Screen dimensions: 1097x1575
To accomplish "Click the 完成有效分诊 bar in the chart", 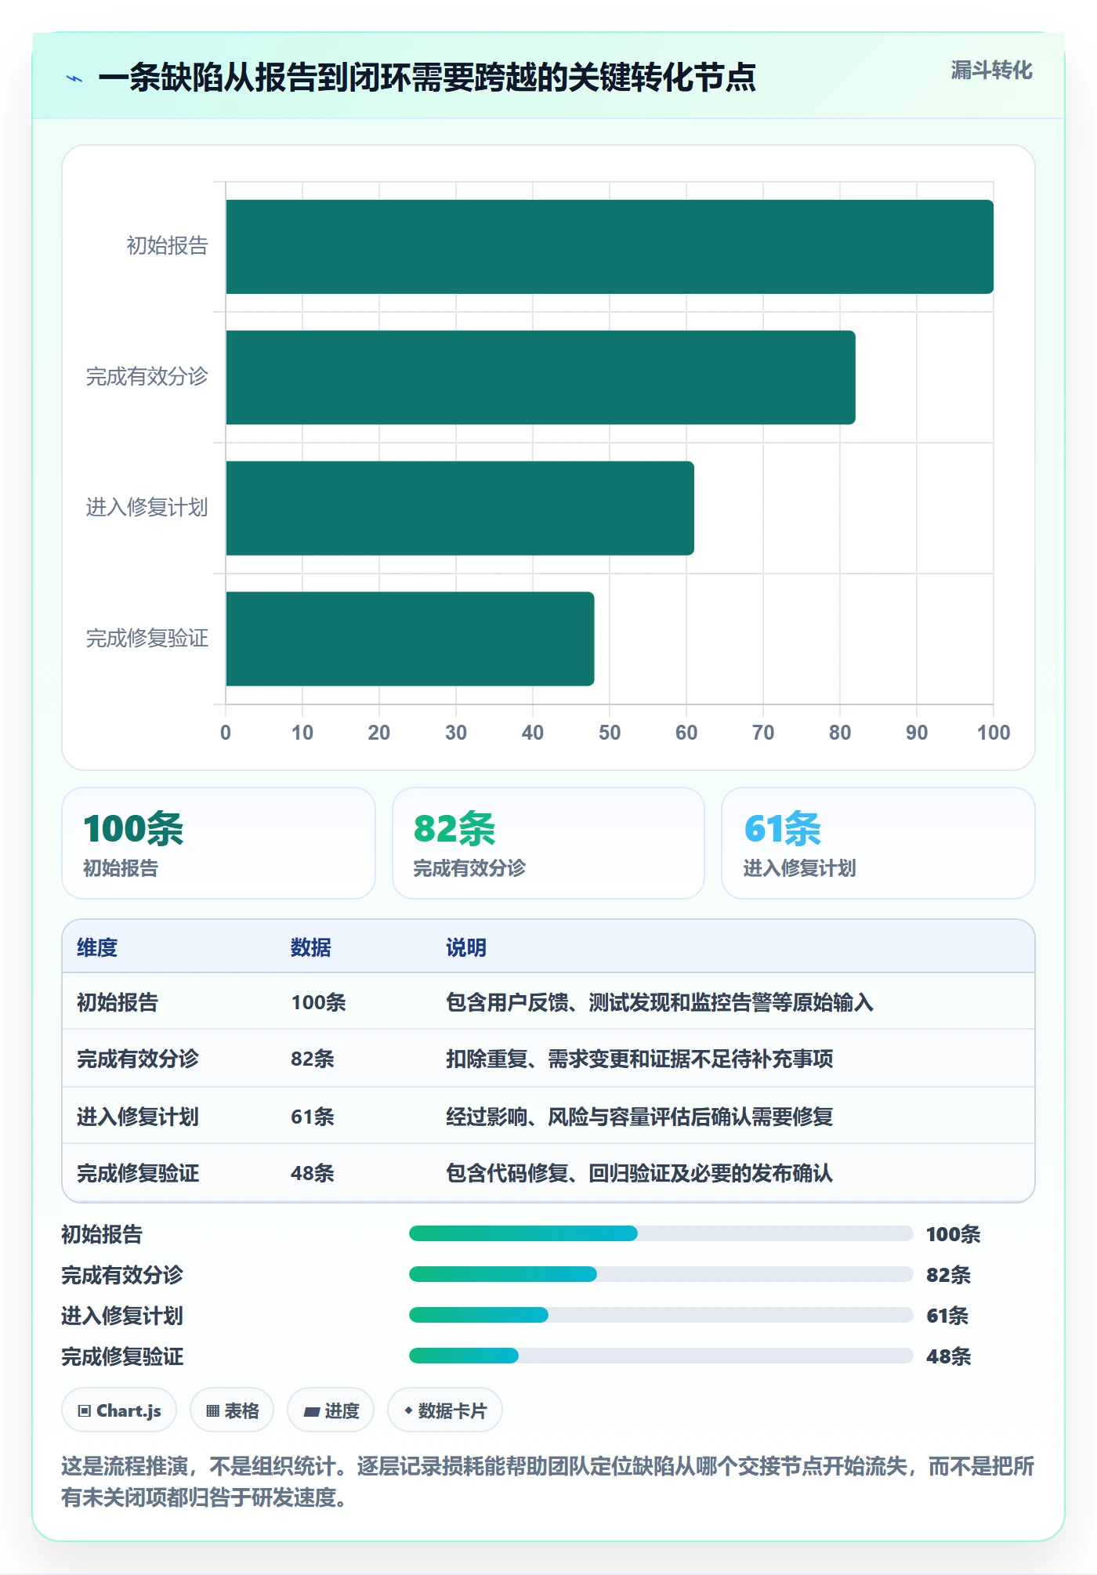I will pos(541,378).
